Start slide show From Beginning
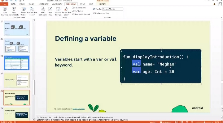 5,11
